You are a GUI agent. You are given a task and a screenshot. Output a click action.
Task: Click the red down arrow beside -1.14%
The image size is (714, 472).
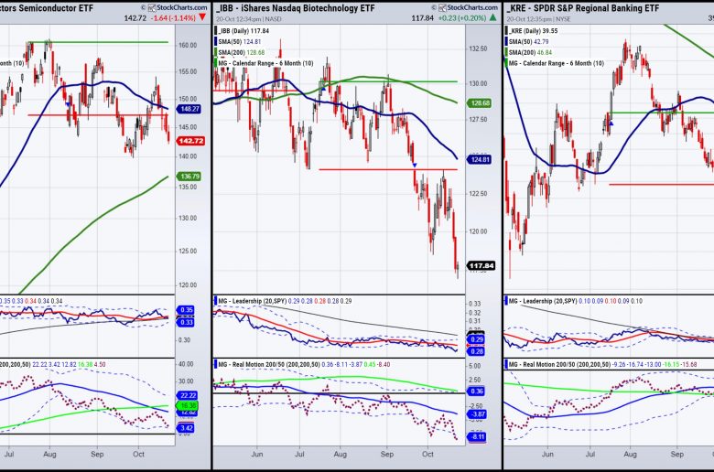(202, 17)
